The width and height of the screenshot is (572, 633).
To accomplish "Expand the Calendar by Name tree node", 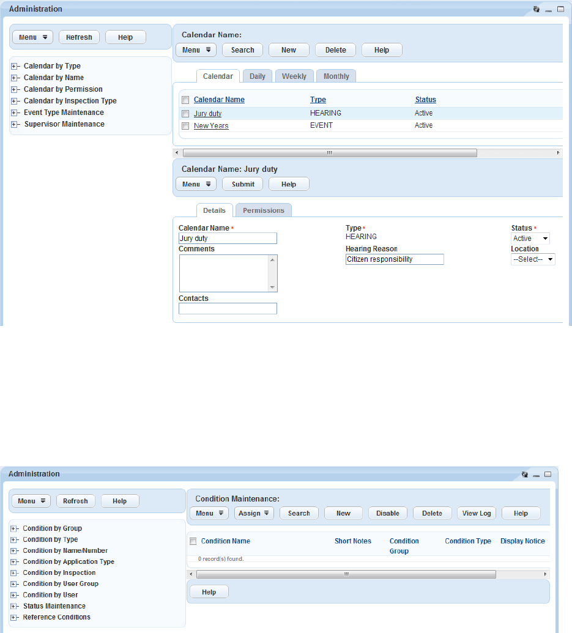I will 14,78.
